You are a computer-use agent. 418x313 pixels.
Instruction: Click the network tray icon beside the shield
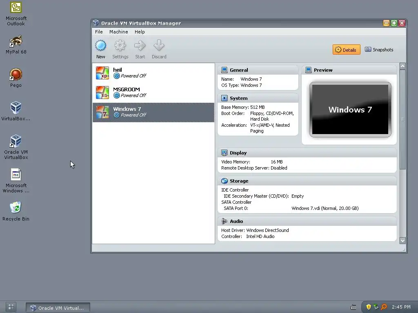[x=376, y=307]
